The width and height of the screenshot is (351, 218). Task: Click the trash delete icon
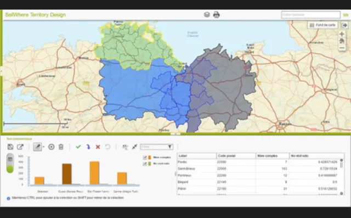pyautogui.click(x=61, y=147)
